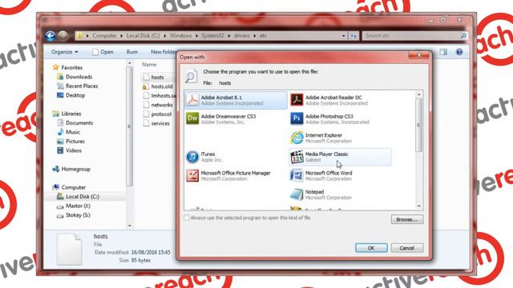Viewport: 513px width, 288px height.
Task: Click Videos library icon
Action: coord(60,150)
